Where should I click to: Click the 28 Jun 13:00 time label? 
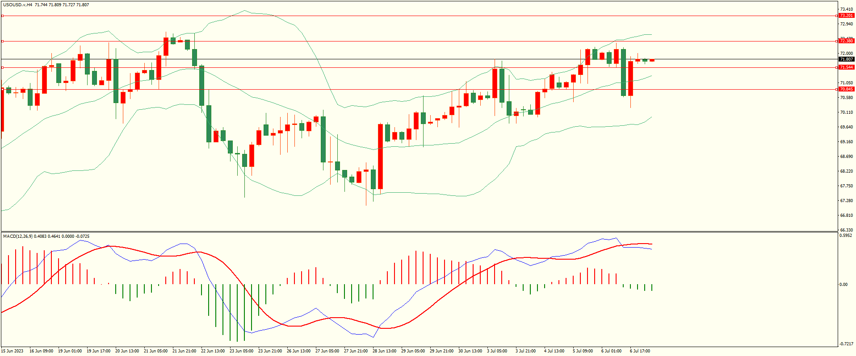tap(385, 351)
